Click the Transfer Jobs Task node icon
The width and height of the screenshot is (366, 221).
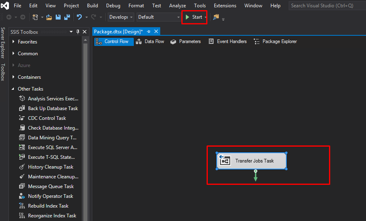225,161
